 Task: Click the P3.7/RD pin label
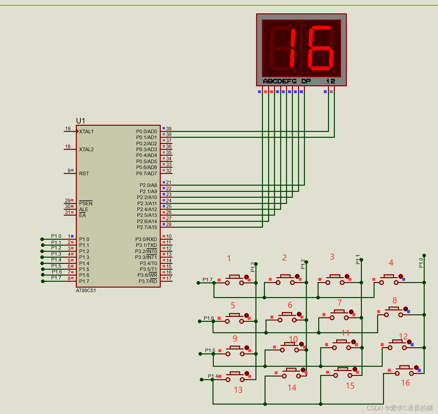[x=148, y=281]
